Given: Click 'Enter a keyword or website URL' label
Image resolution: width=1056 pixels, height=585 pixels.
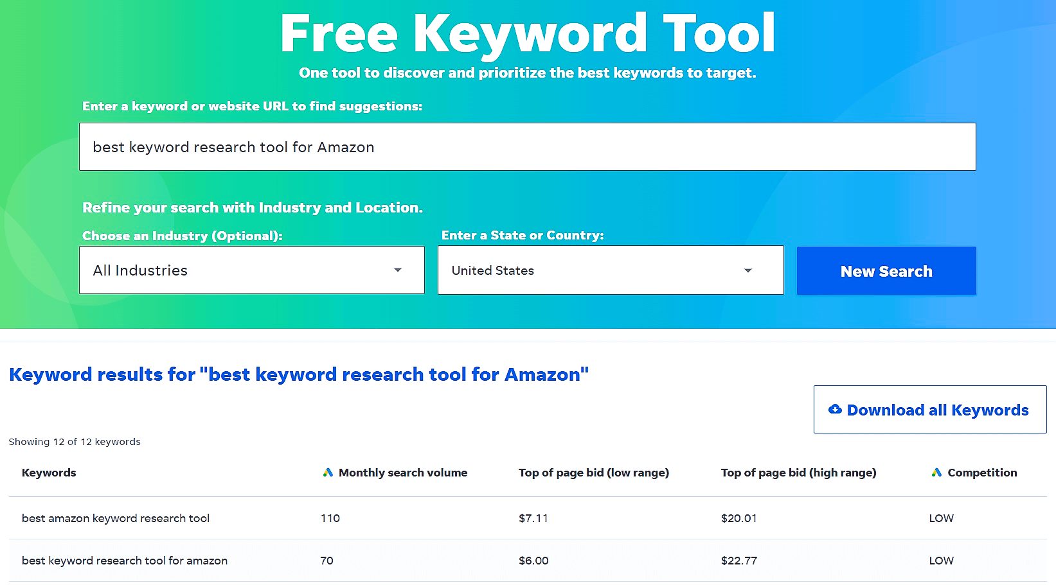Looking at the screenshot, I should click(252, 106).
